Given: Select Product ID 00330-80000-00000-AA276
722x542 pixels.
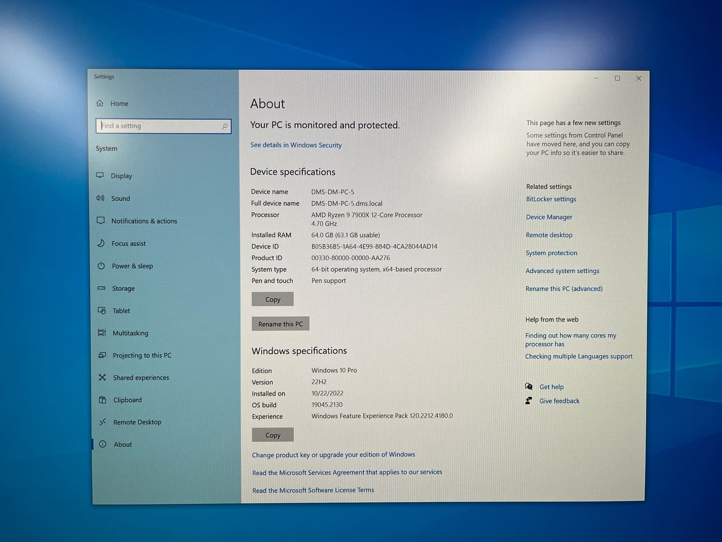Looking at the screenshot, I should pyautogui.click(x=351, y=258).
